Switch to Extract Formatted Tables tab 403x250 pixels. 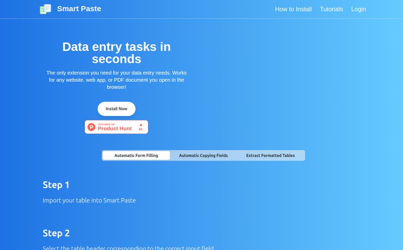(x=271, y=155)
